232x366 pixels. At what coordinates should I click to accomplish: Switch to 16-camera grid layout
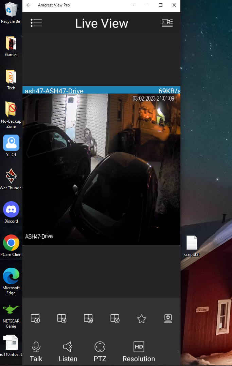point(88,319)
